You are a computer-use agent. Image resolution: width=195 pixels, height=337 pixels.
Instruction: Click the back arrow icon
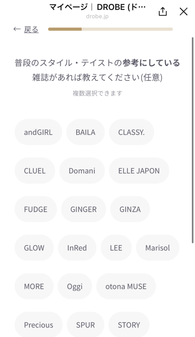(x=17, y=29)
